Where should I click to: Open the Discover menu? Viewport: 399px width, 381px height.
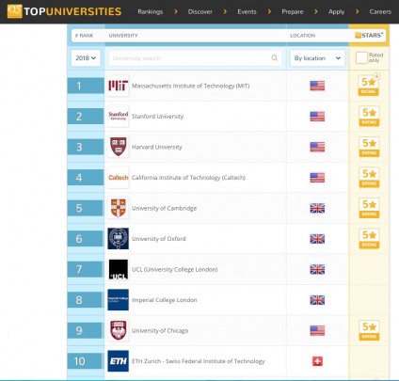[200, 11]
